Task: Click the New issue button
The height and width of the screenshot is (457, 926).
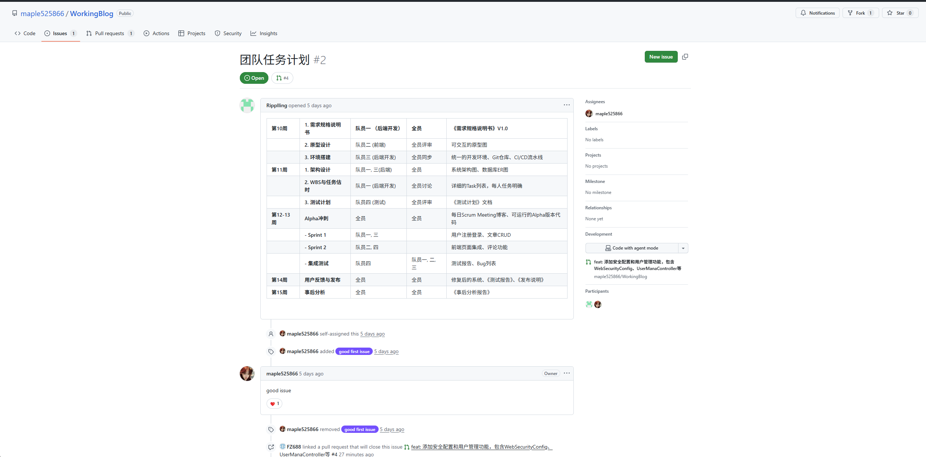Action: (x=661, y=57)
